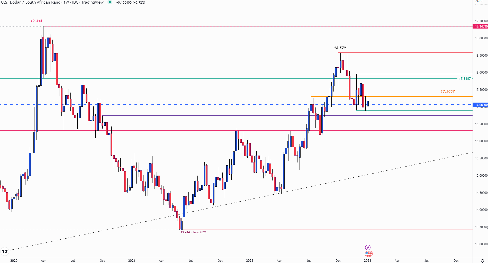The width and height of the screenshot is (488, 263).
Task: Click the 2023 label on time axis
Action: (x=367, y=261)
